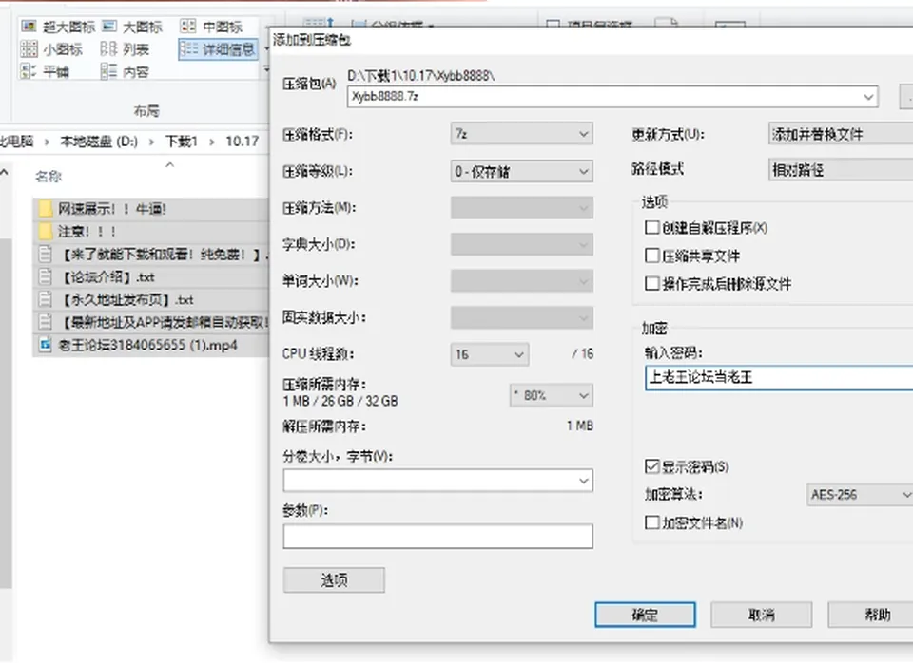Enable 创建自解压程序 checkbox
The width and height of the screenshot is (913, 663).
652,227
